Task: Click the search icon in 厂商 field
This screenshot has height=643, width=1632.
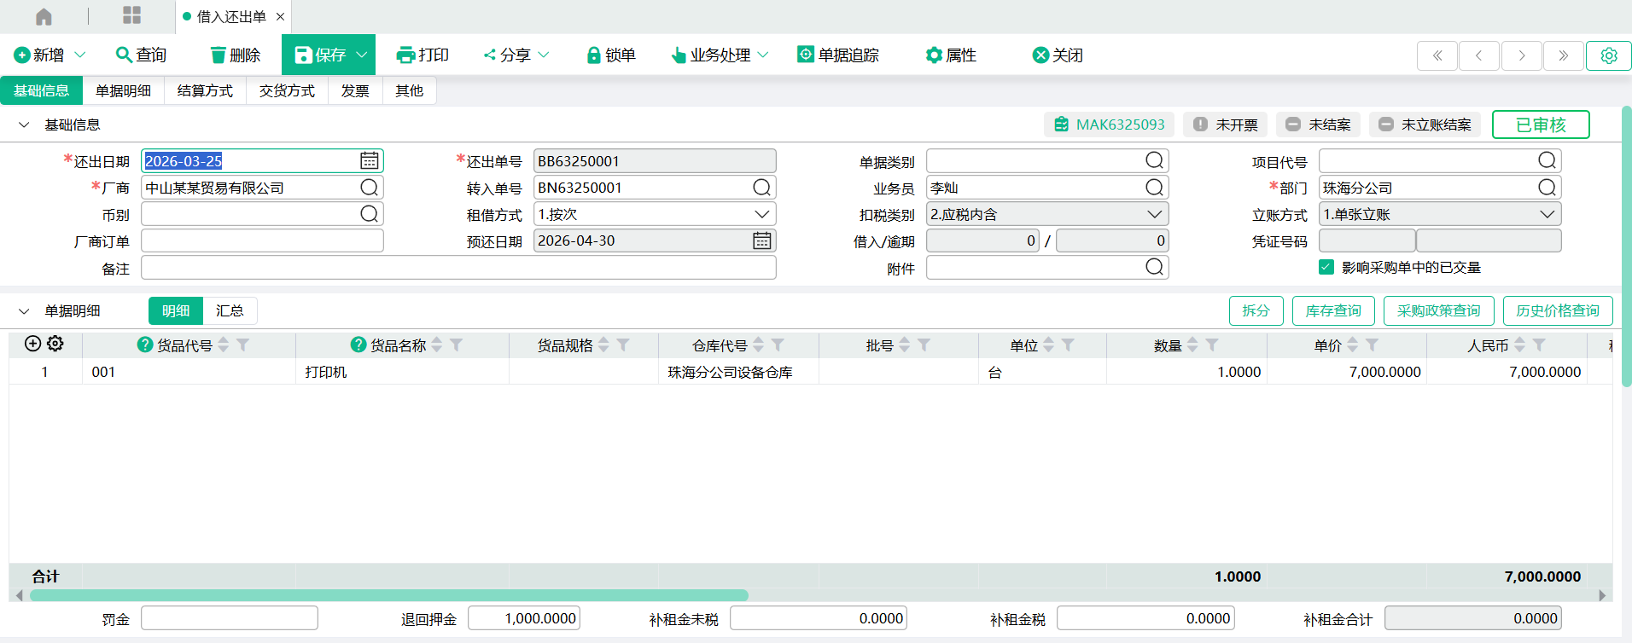Action: (369, 188)
